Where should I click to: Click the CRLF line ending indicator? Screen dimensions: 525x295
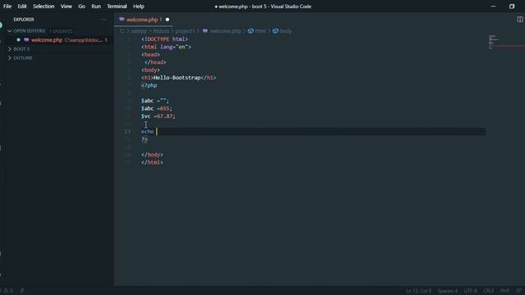489,291
